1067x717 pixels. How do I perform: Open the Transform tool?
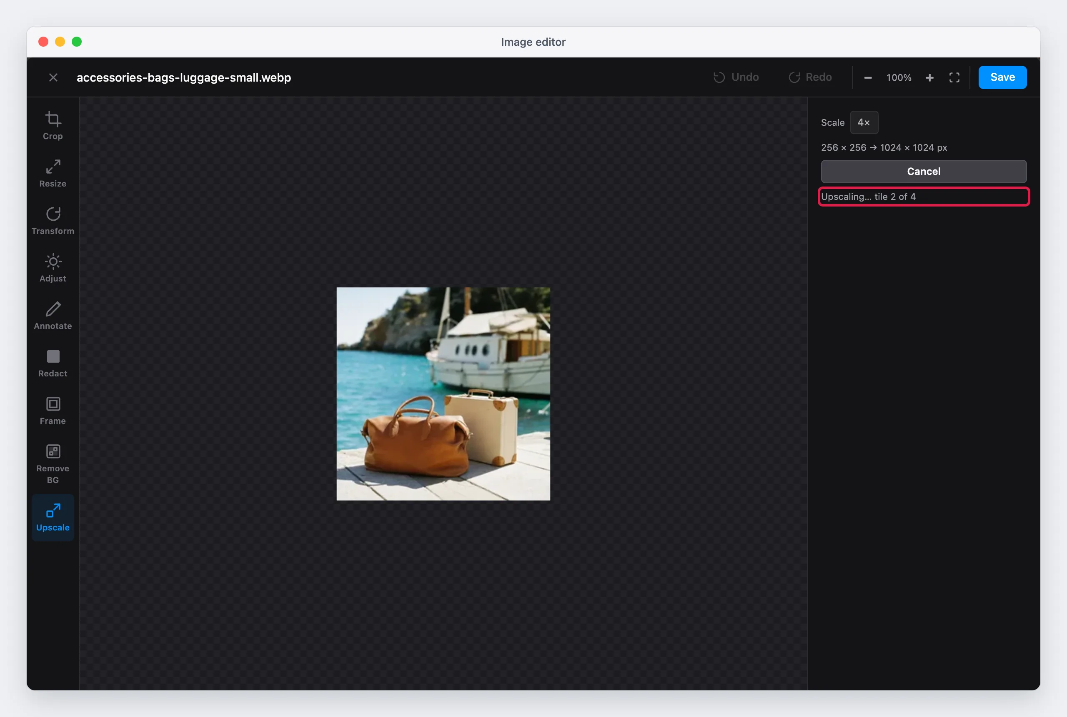pos(53,222)
